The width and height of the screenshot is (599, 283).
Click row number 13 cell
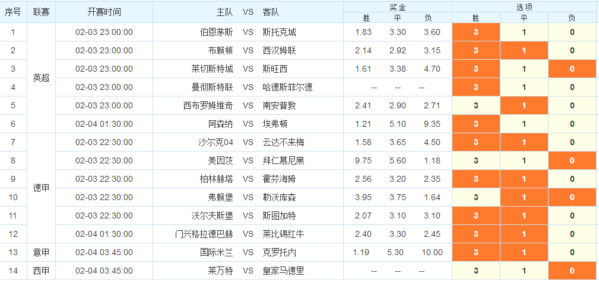coord(13,252)
